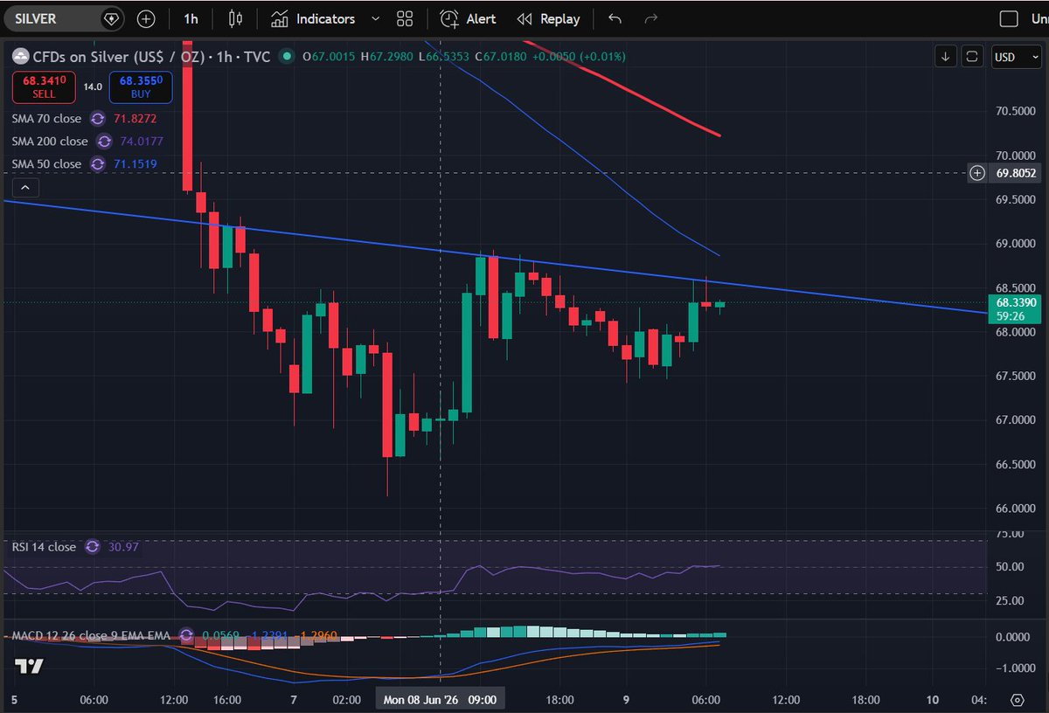Click the RSI 14 close indicator legend
This screenshot has height=713, width=1049.
(x=44, y=547)
